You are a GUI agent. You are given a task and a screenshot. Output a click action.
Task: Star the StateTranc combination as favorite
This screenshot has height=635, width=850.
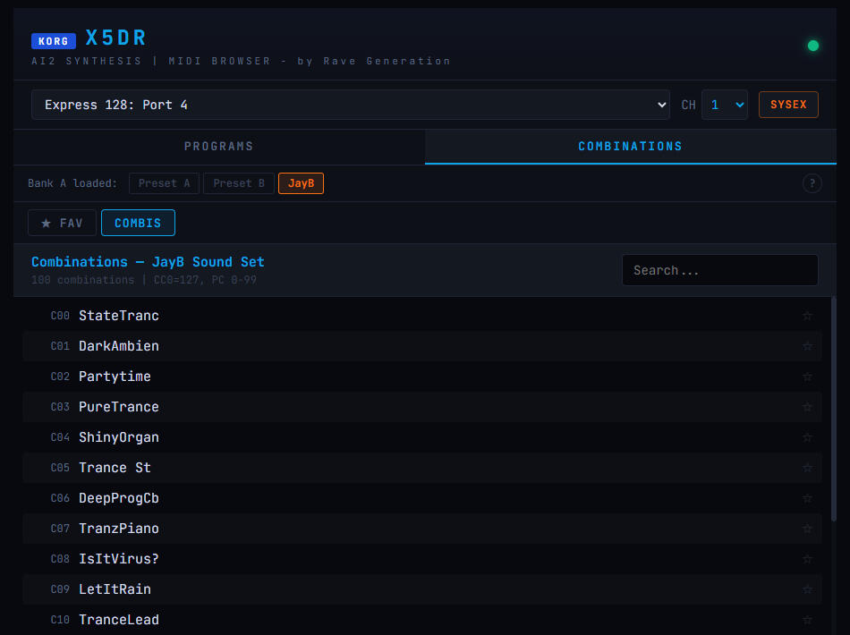tap(807, 316)
